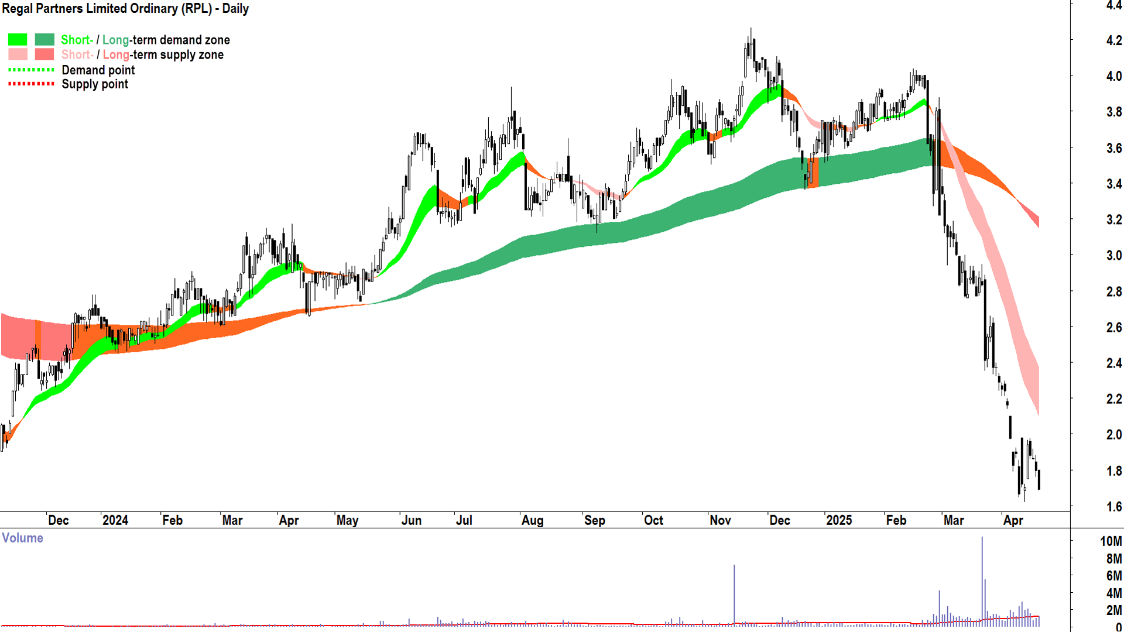The image size is (1124, 632).
Task: Click the 2.0 price axis label
Action: (1113, 435)
